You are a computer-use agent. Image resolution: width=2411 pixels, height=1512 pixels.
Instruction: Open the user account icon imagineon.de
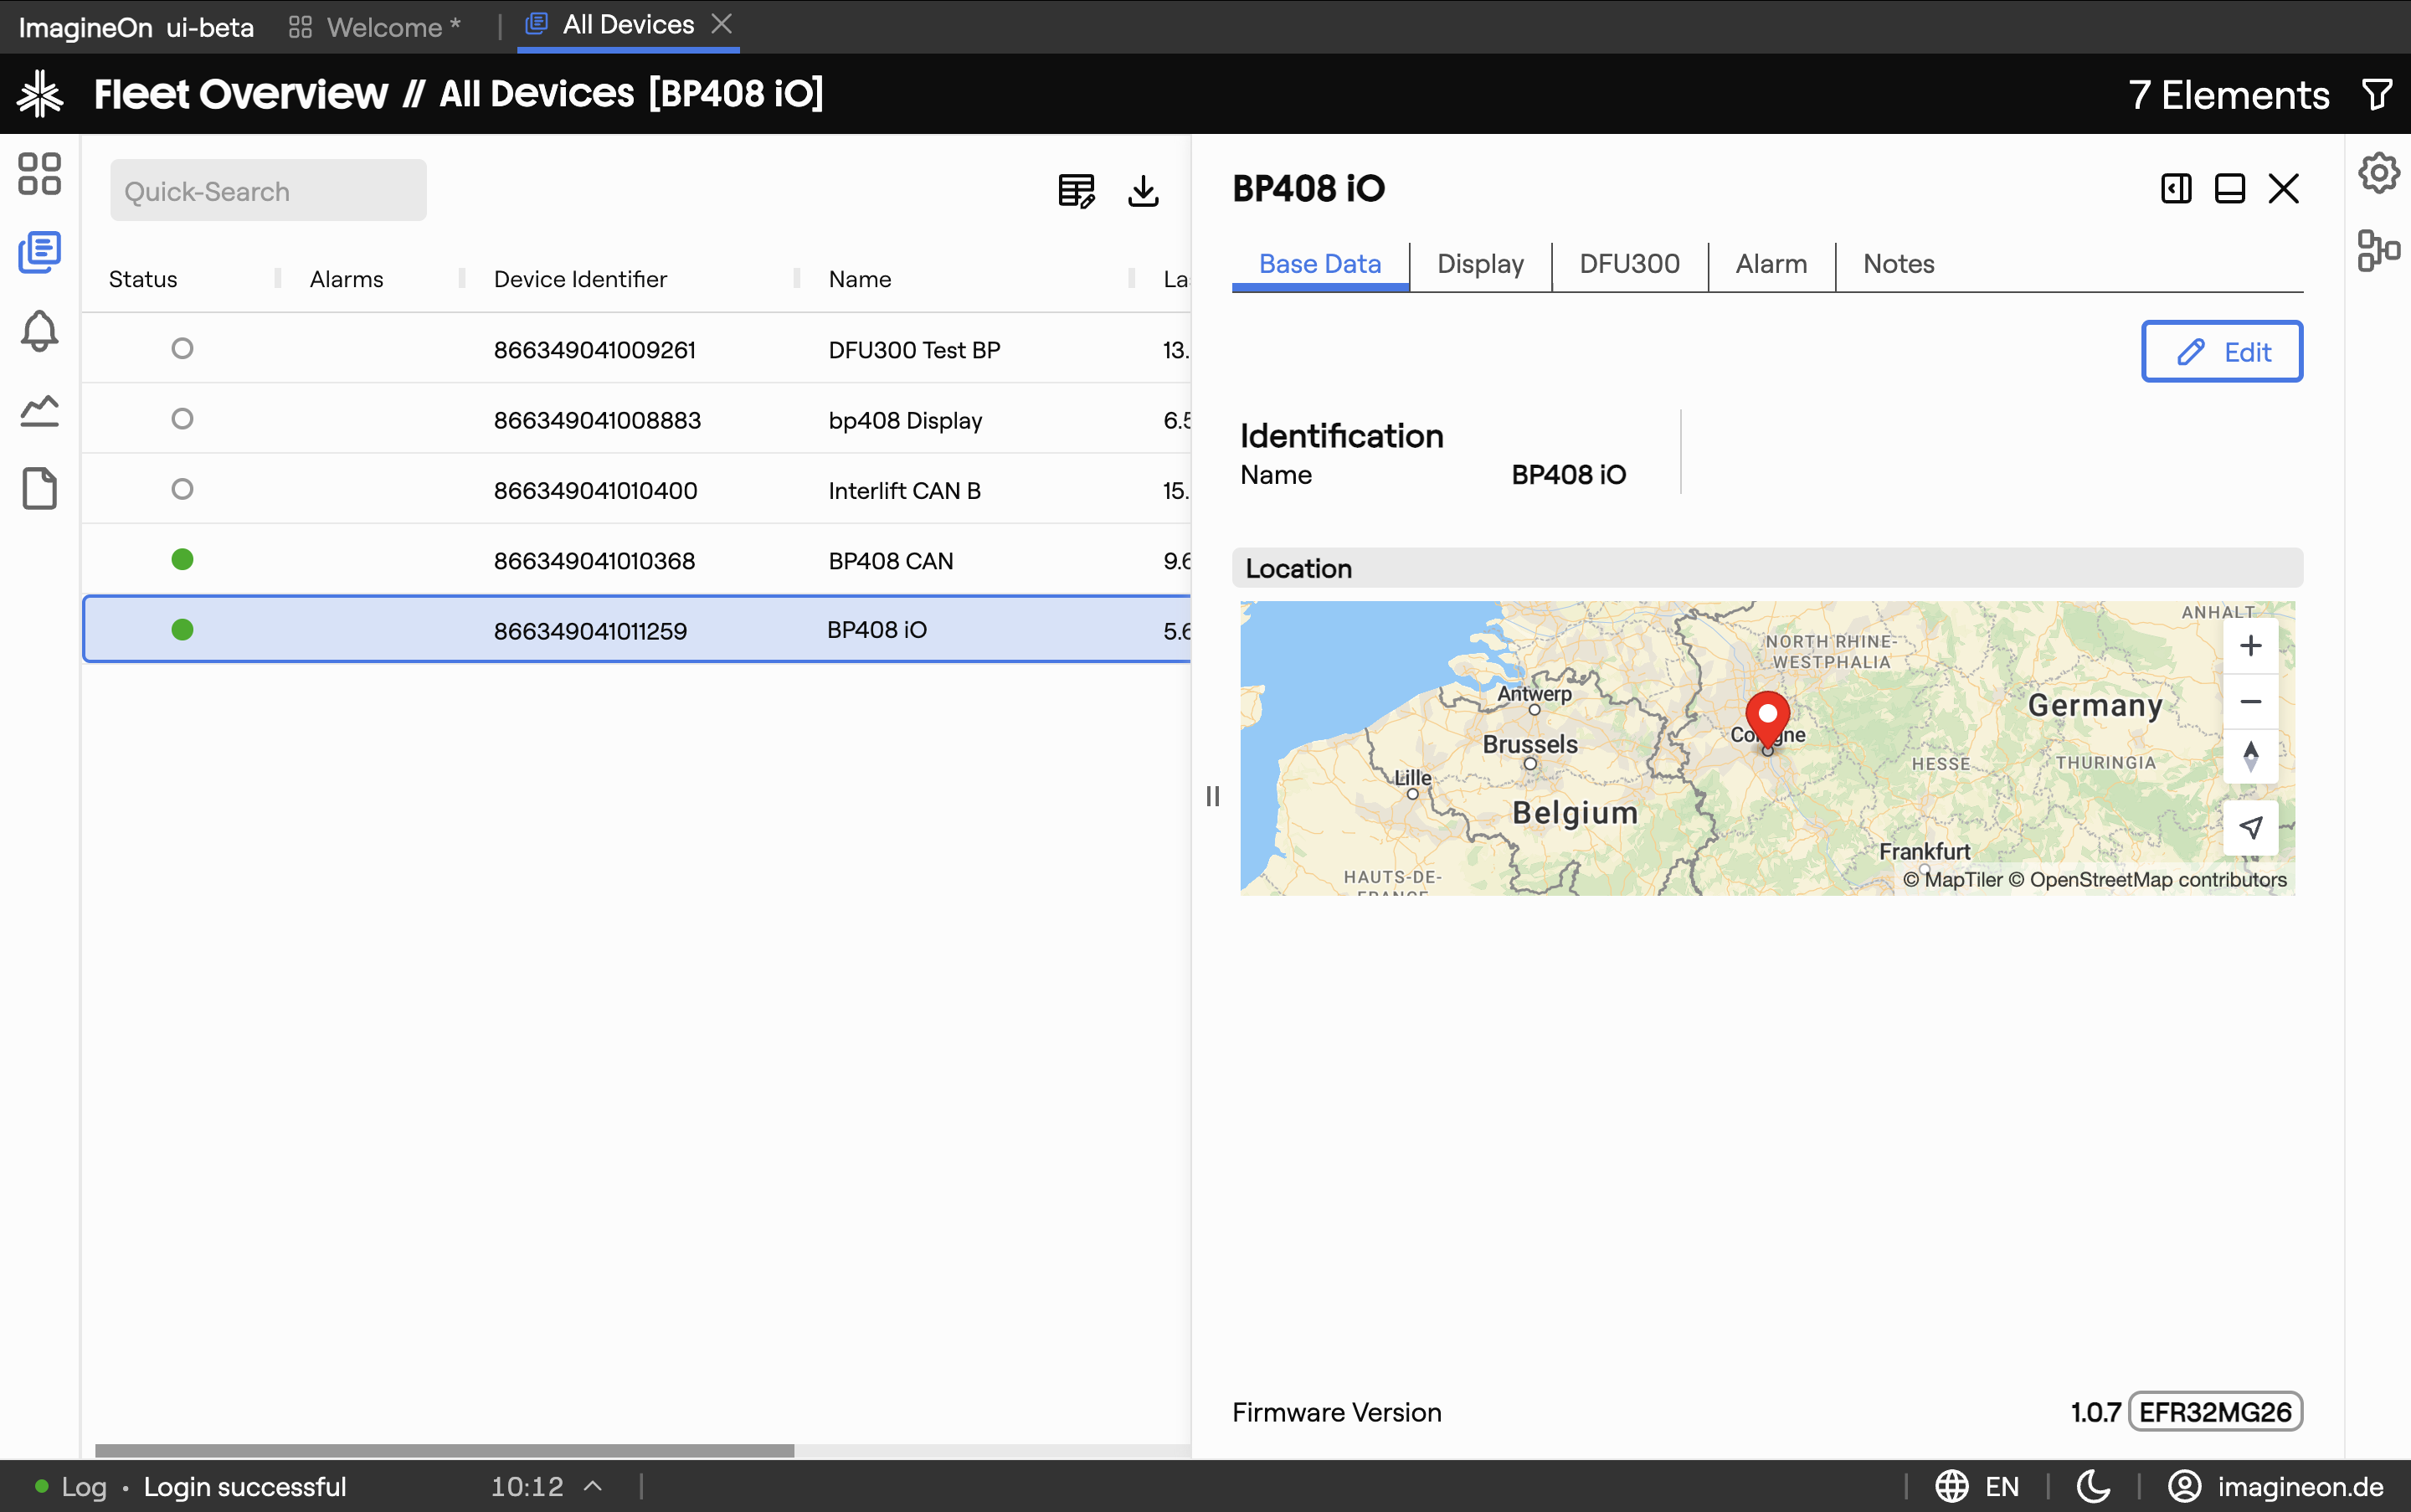click(x=2185, y=1487)
